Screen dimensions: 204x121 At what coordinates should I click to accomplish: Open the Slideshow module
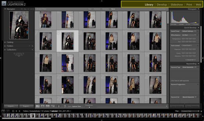pos(177,5)
